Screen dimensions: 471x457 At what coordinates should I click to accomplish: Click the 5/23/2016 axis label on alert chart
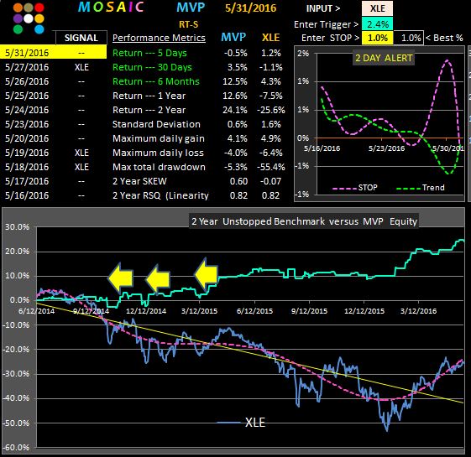click(386, 148)
